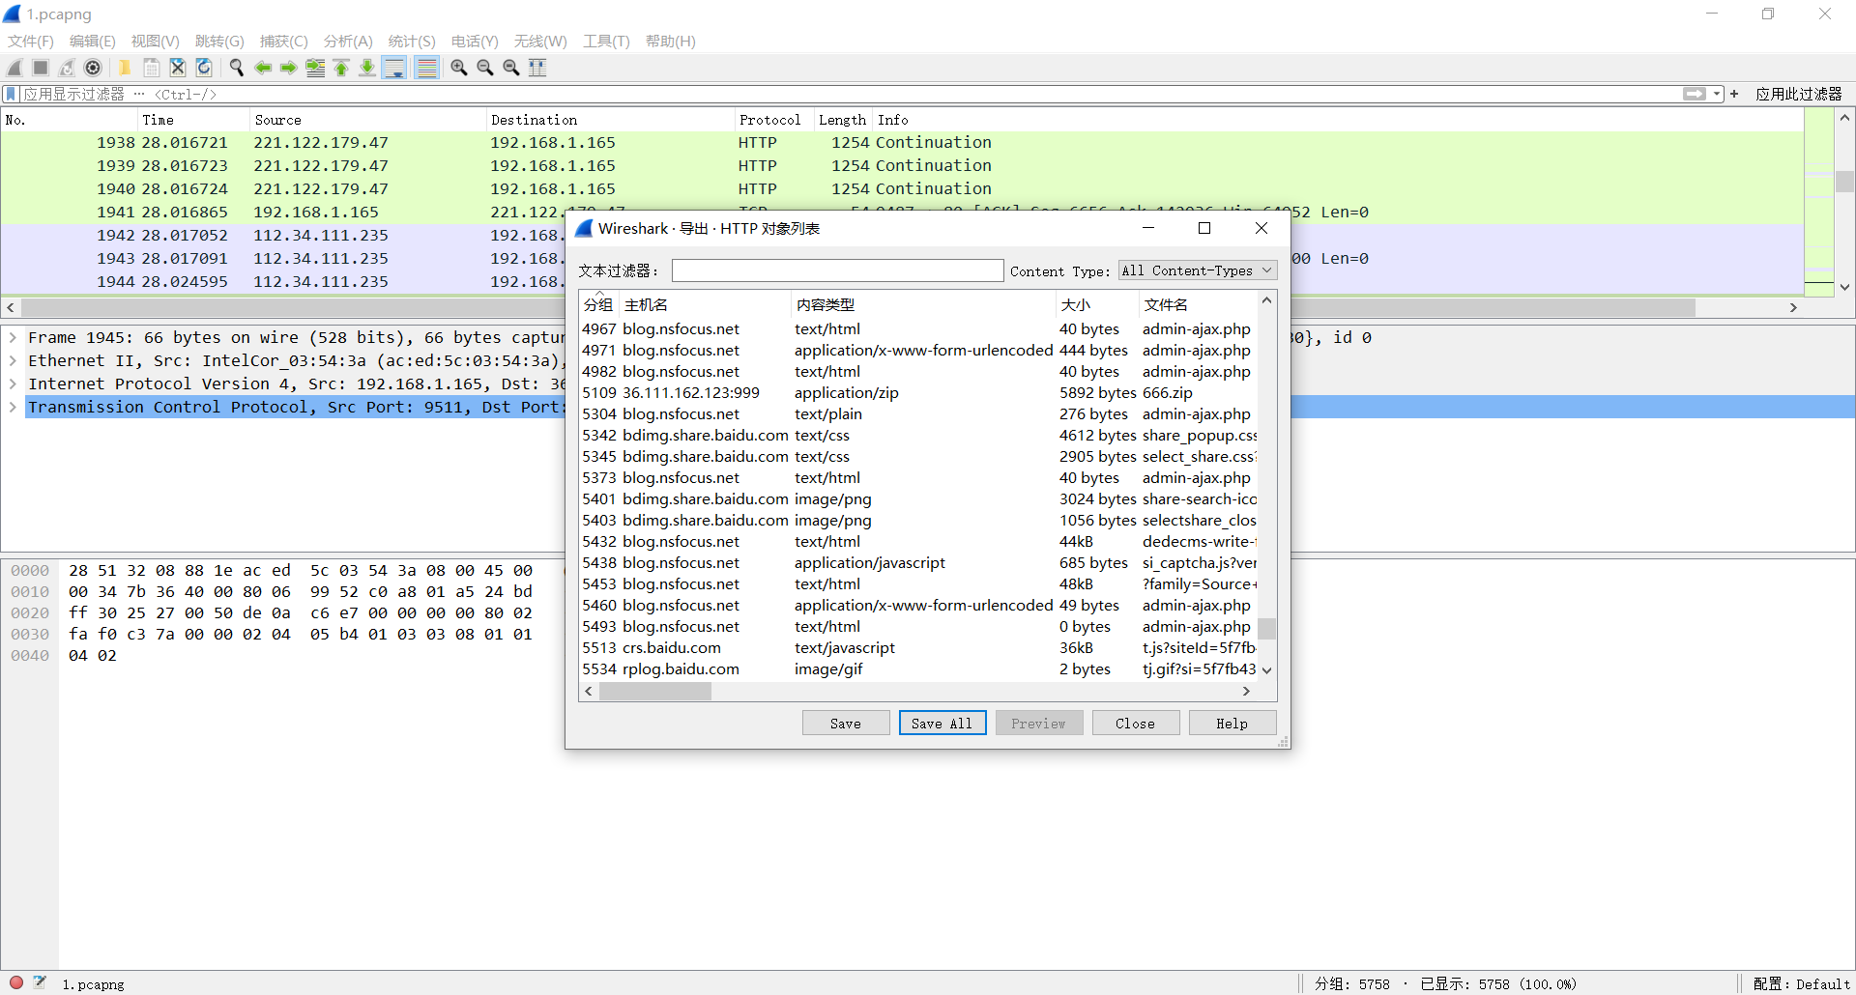Screen dimensions: 1856x995
Task: Select the 666.zip object row
Action: (x=918, y=392)
